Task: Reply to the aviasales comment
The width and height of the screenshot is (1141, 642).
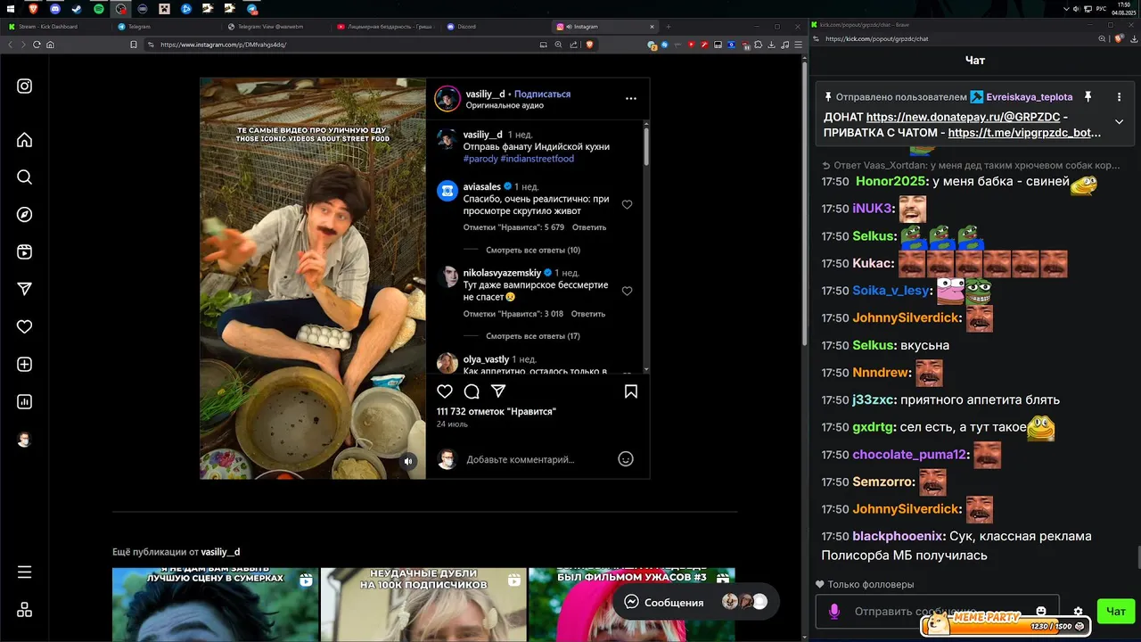Action: point(588,227)
